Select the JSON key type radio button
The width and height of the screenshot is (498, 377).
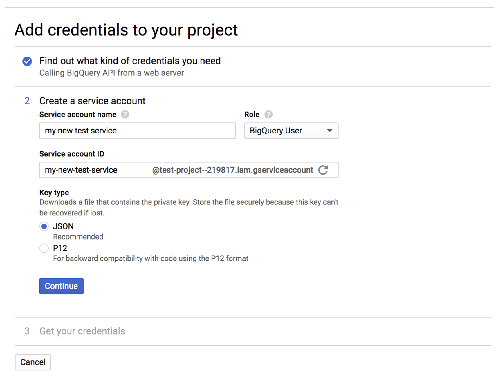point(44,226)
